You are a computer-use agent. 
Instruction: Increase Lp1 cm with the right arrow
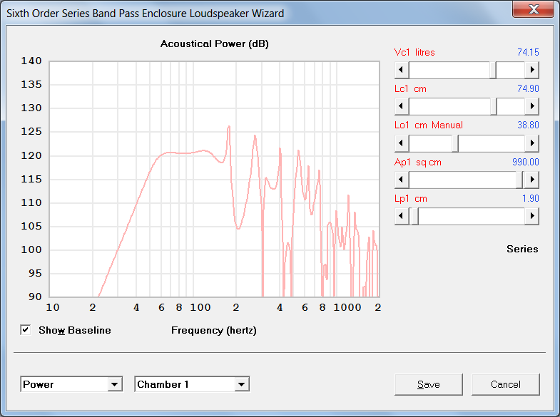[531, 216]
